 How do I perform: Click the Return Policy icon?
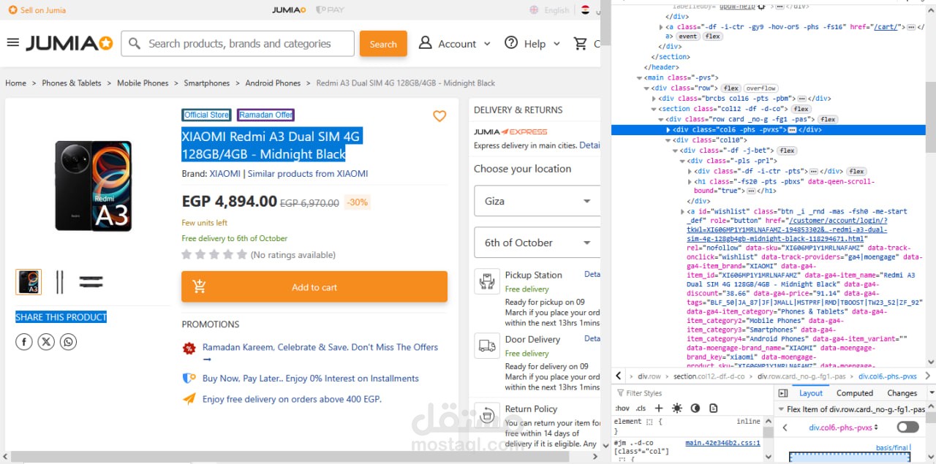486,414
